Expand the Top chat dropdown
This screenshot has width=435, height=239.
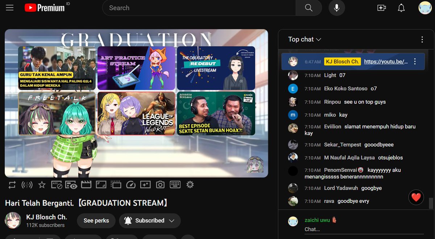click(305, 39)
